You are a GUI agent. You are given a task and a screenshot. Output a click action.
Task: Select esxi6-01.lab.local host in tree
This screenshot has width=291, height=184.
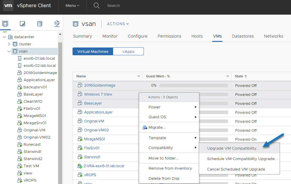click(39, 59)
